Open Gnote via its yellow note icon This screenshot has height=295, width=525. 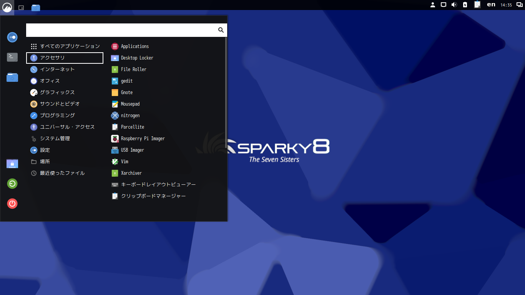(x=115, y=92)
